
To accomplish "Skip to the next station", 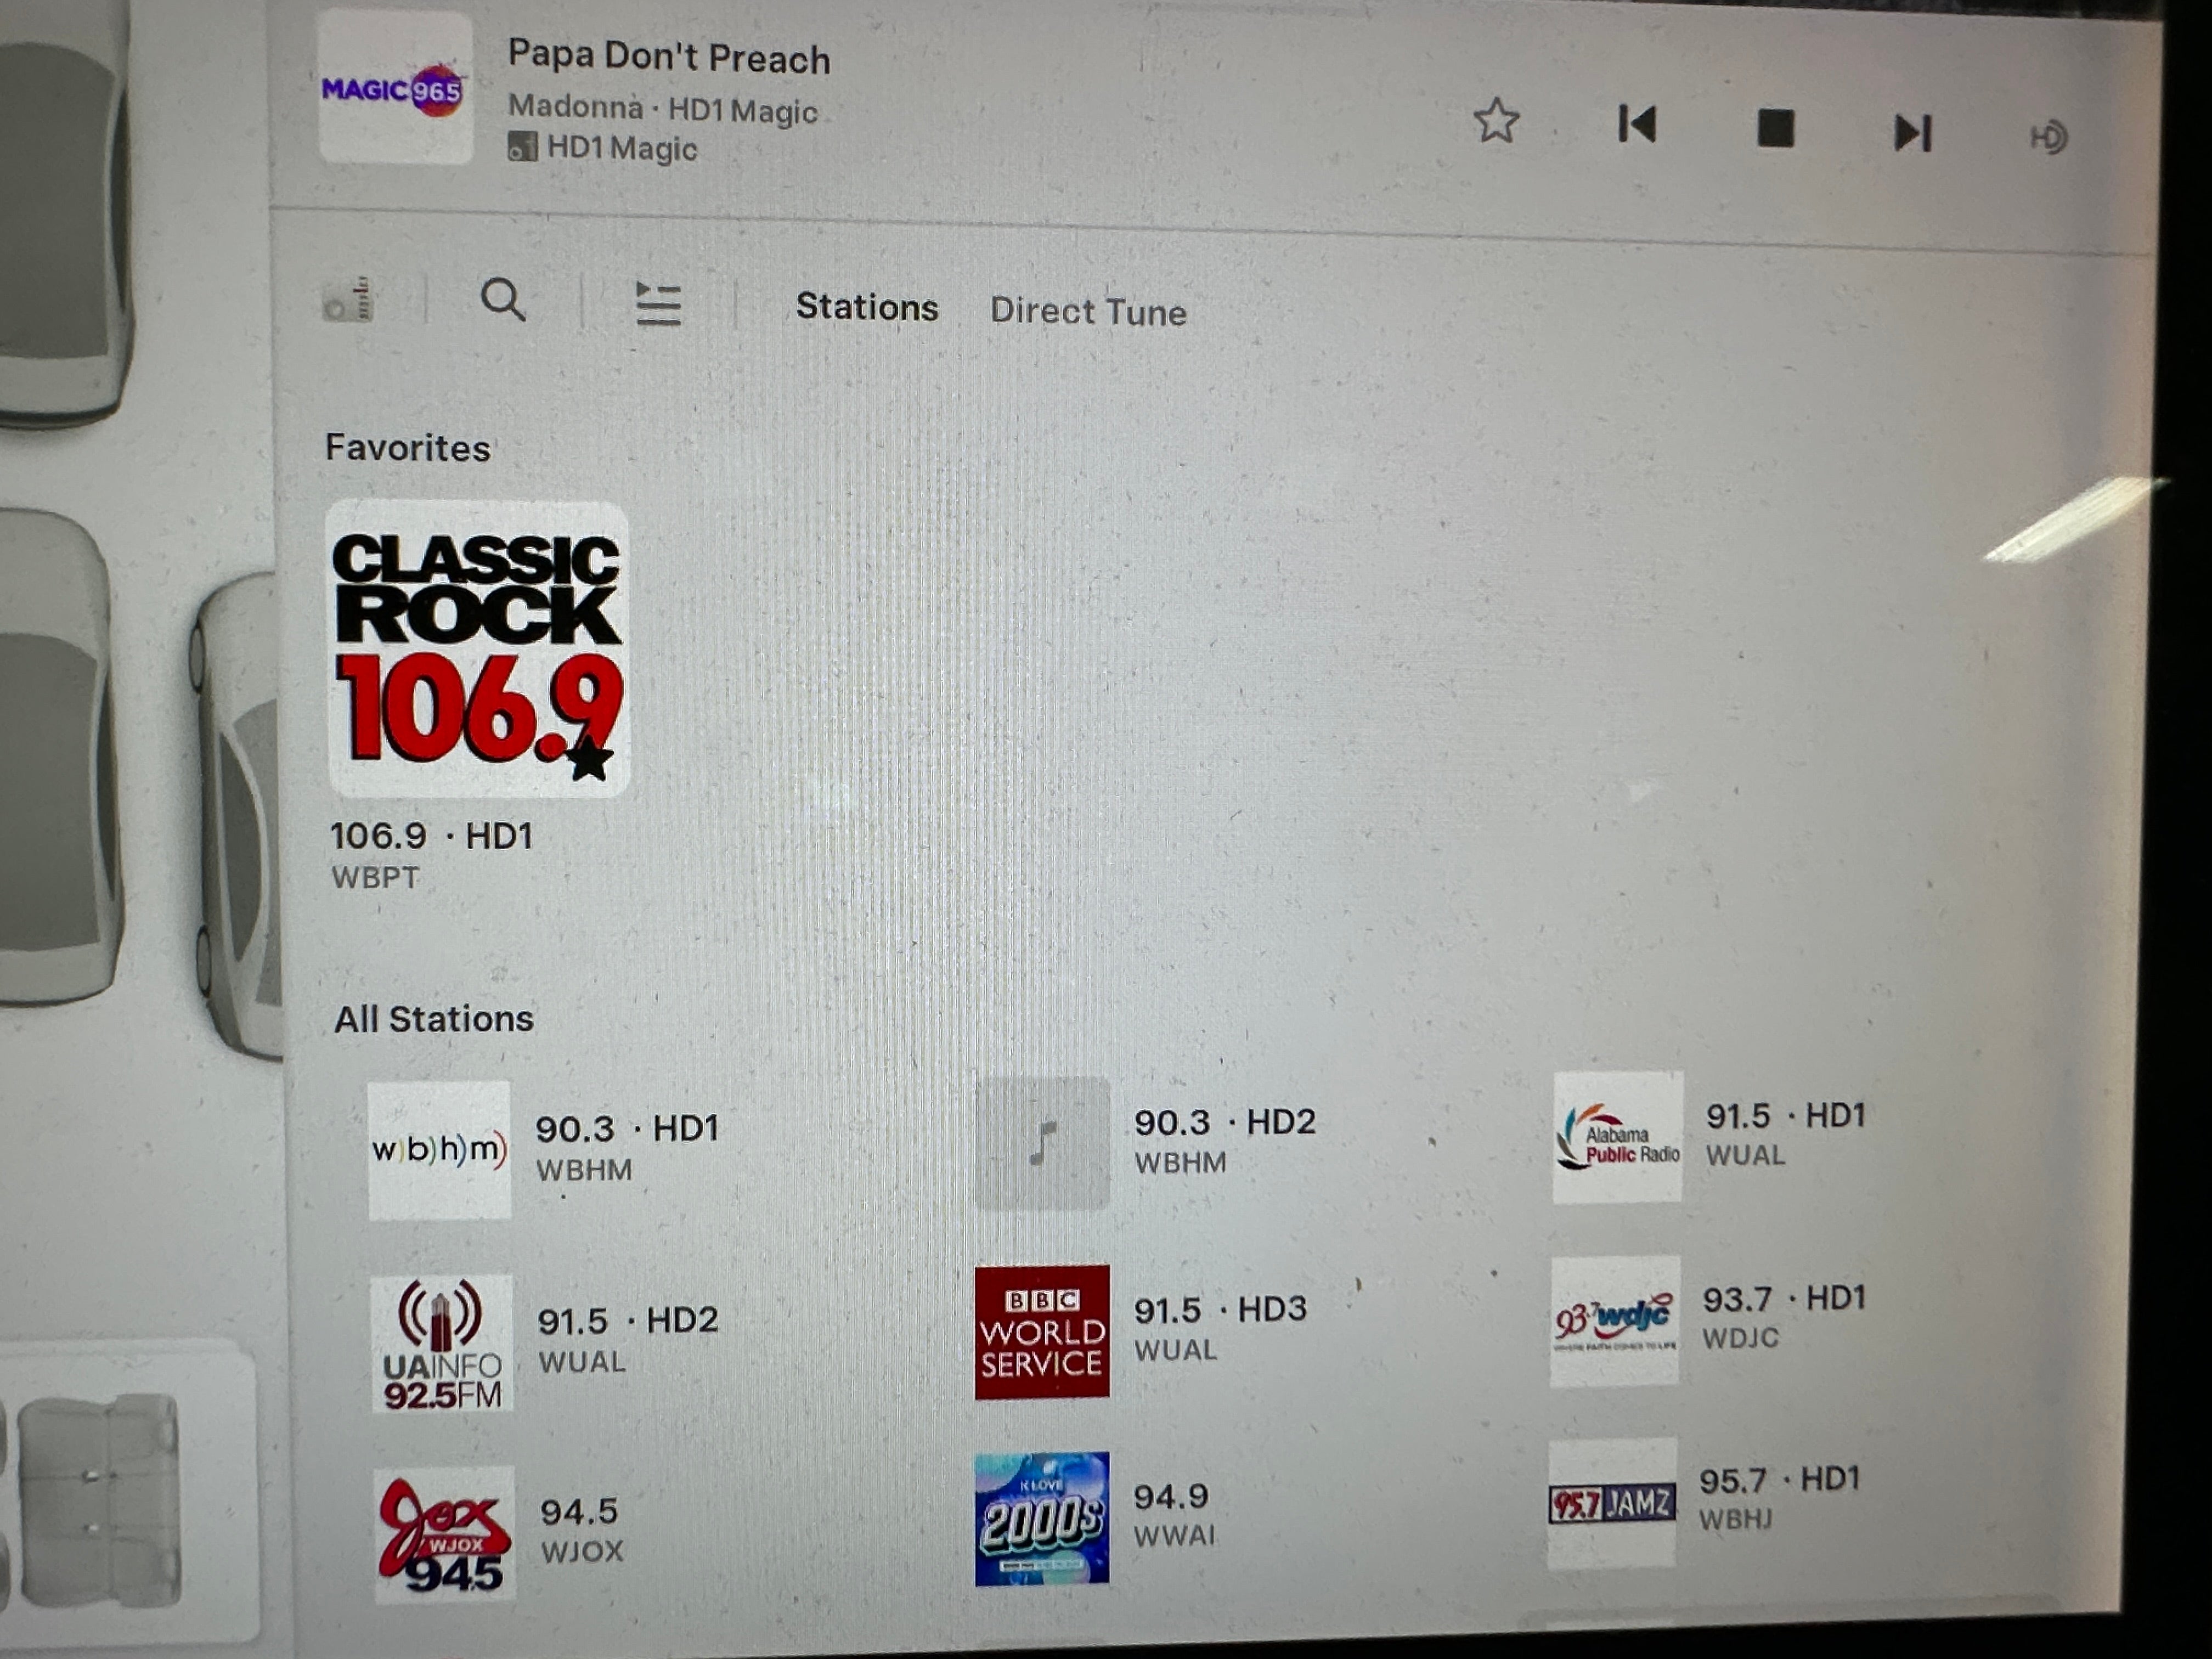I will click(1912, 133).
